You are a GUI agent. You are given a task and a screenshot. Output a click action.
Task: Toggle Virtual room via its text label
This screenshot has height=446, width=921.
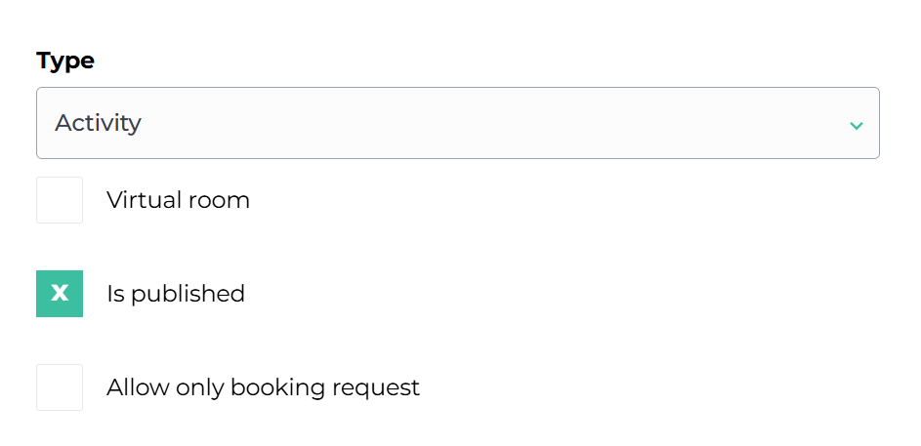(x=178, y=200)
